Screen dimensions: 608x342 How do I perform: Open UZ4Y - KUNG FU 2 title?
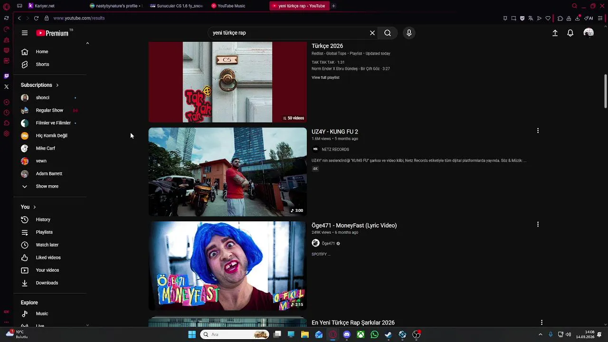(335, 132)
